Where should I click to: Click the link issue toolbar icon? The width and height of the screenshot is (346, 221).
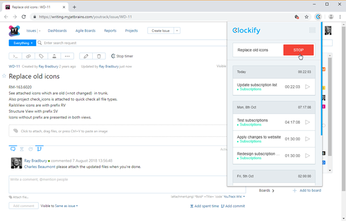28,56
